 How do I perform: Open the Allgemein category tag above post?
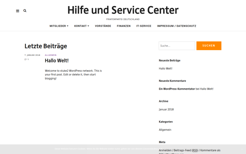50,55
